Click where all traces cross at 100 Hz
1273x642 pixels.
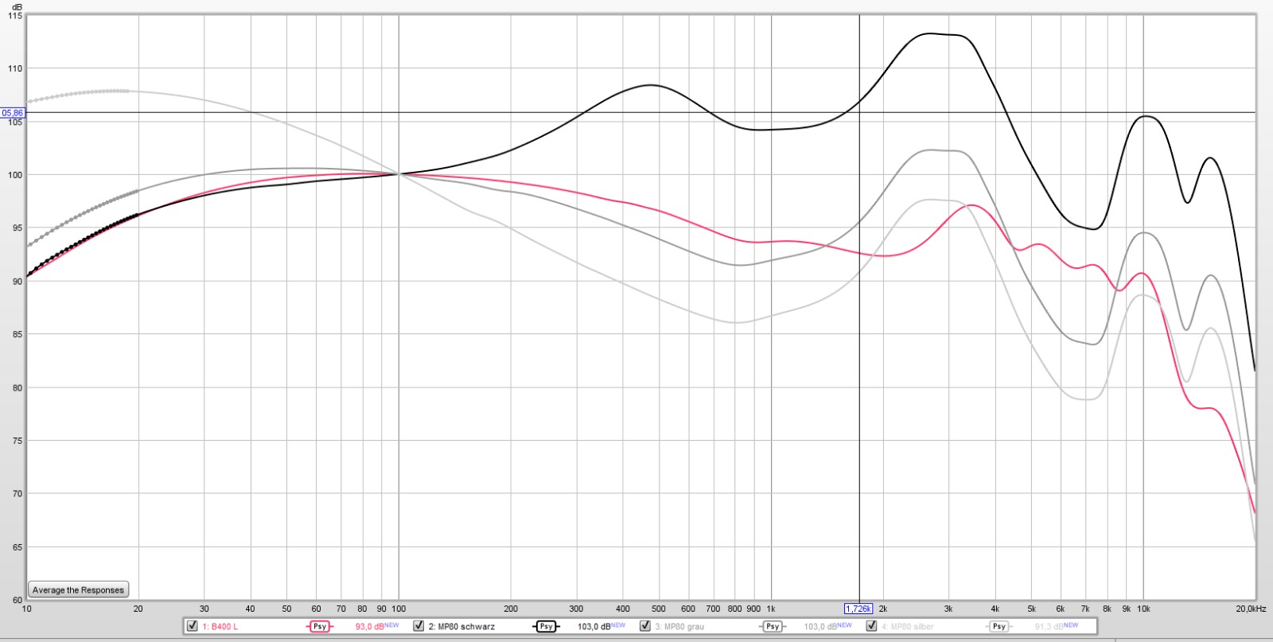pos(399,174)
